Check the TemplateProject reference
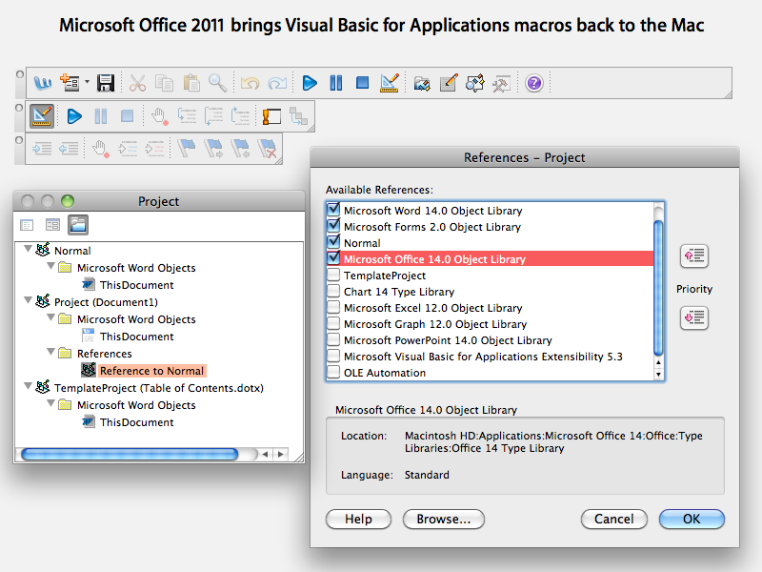The width and height of the screenshot is (762, 572). [x=333, y=275]
